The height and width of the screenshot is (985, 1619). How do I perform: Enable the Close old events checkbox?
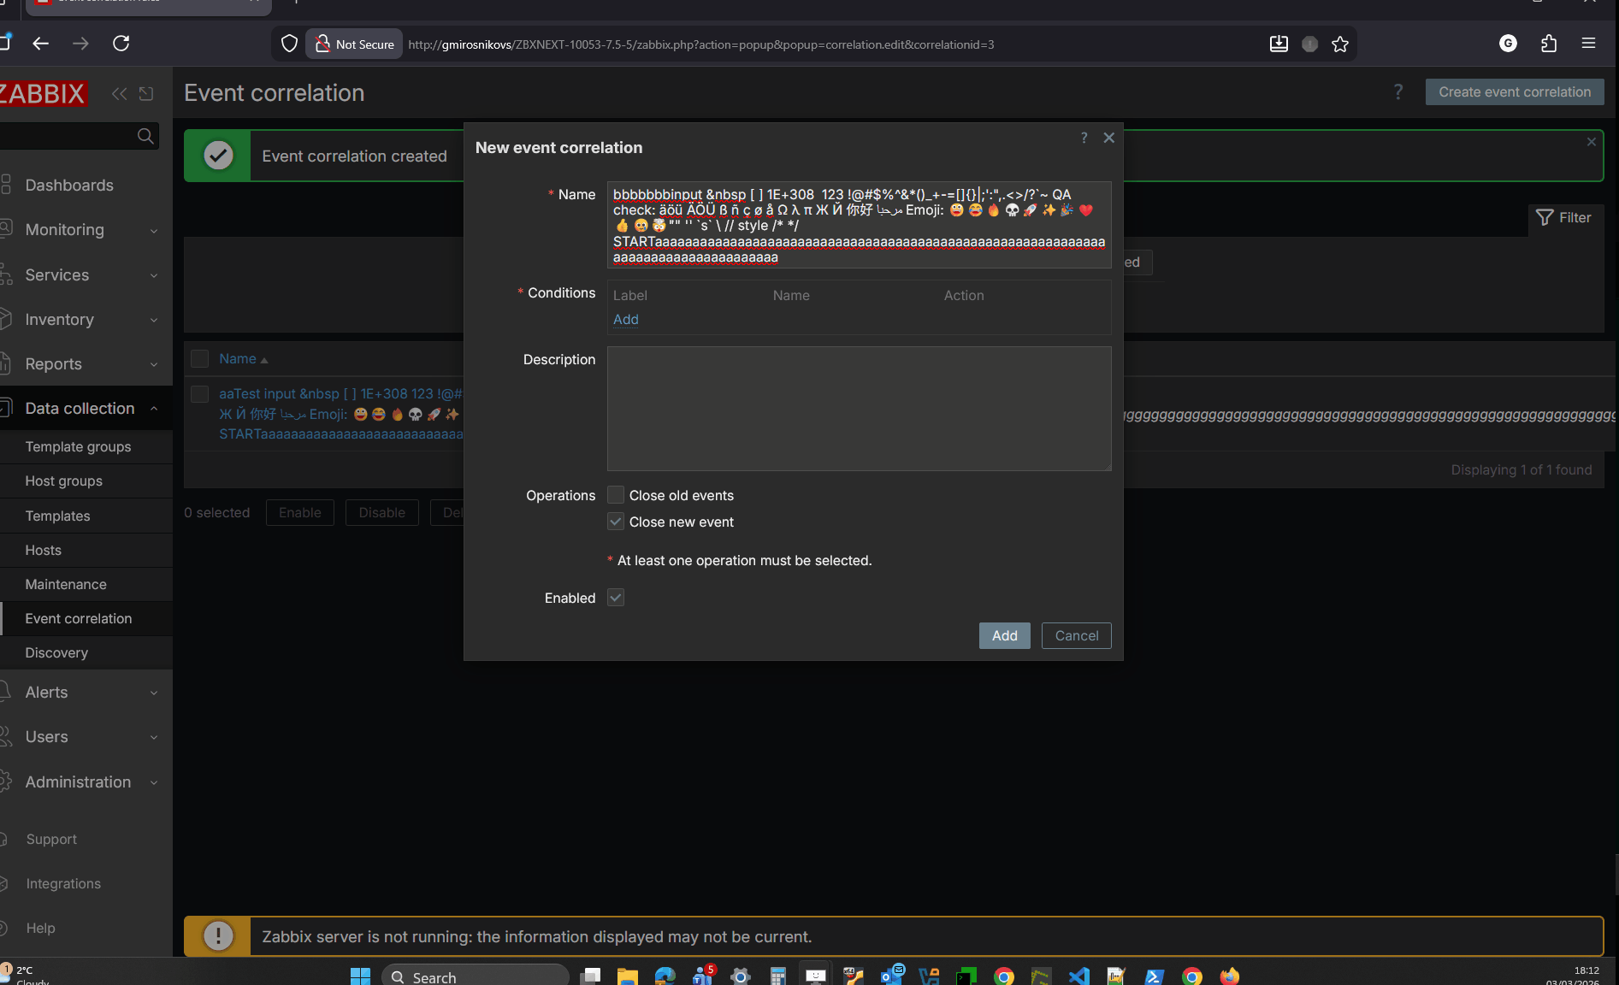[616, 495]
